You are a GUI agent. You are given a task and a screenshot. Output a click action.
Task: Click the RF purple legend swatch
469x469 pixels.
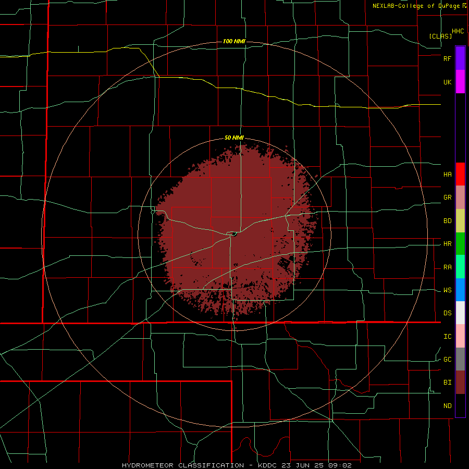[x=460, y=58]
